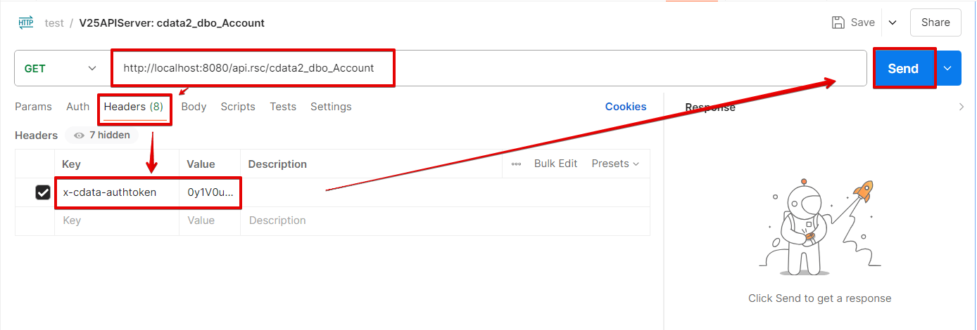Click the three-dots column options icon

517,164
